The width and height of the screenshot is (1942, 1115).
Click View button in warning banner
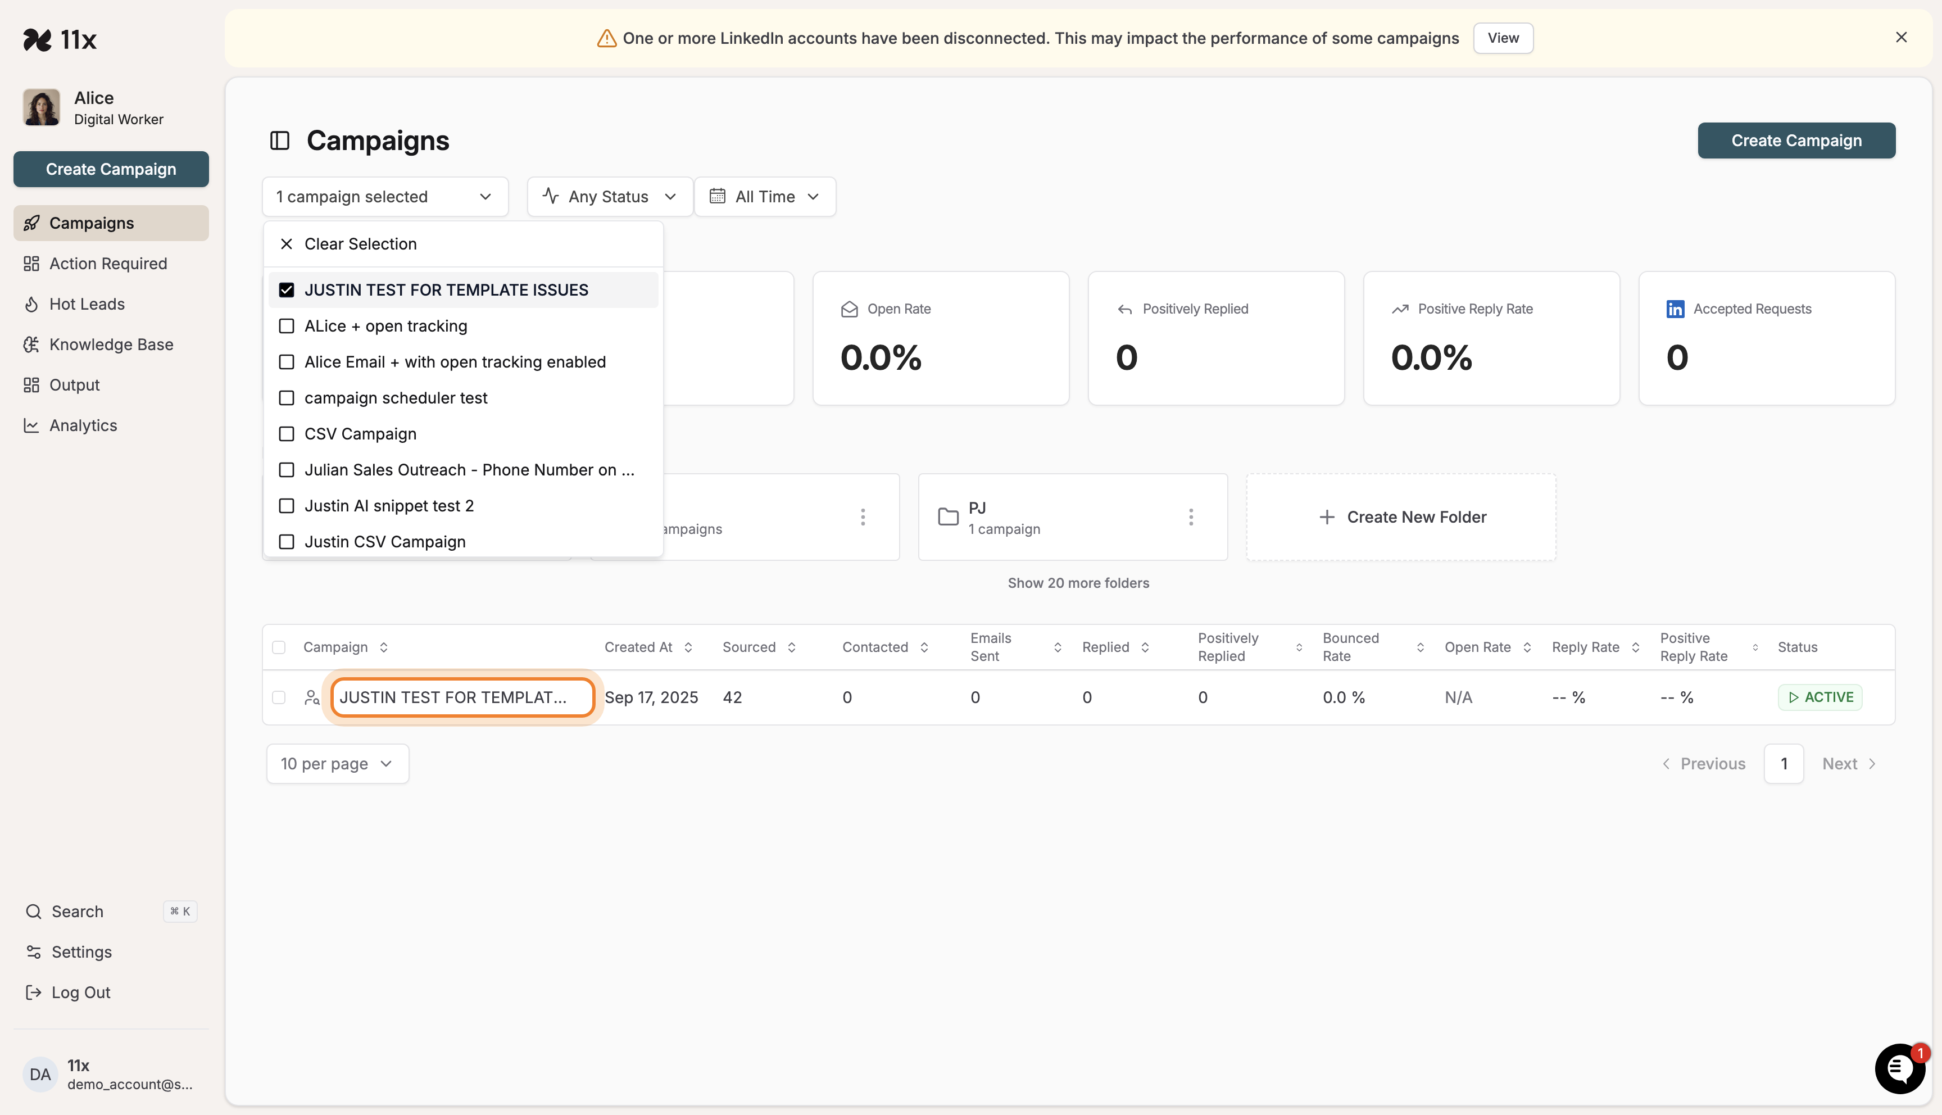click(x=1503, y=38)
